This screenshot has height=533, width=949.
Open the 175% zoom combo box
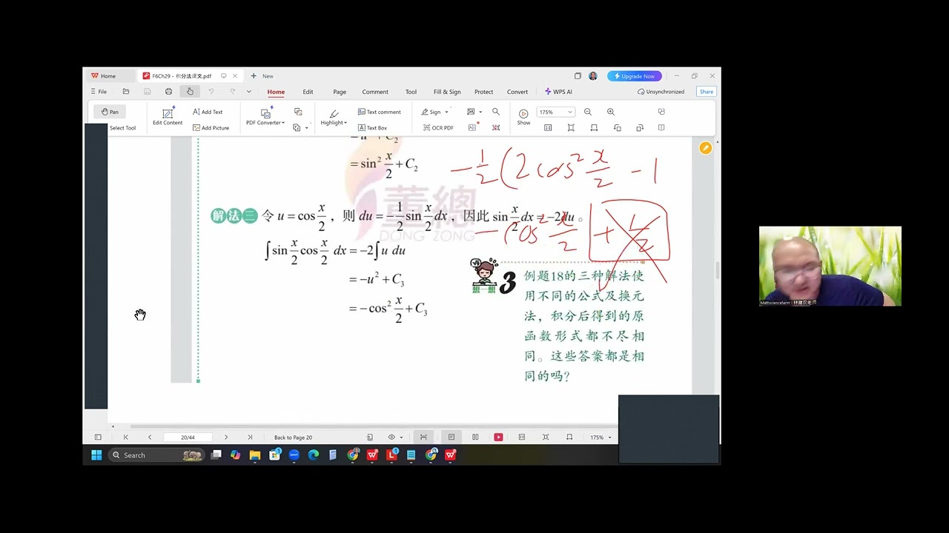pos(556,112)
